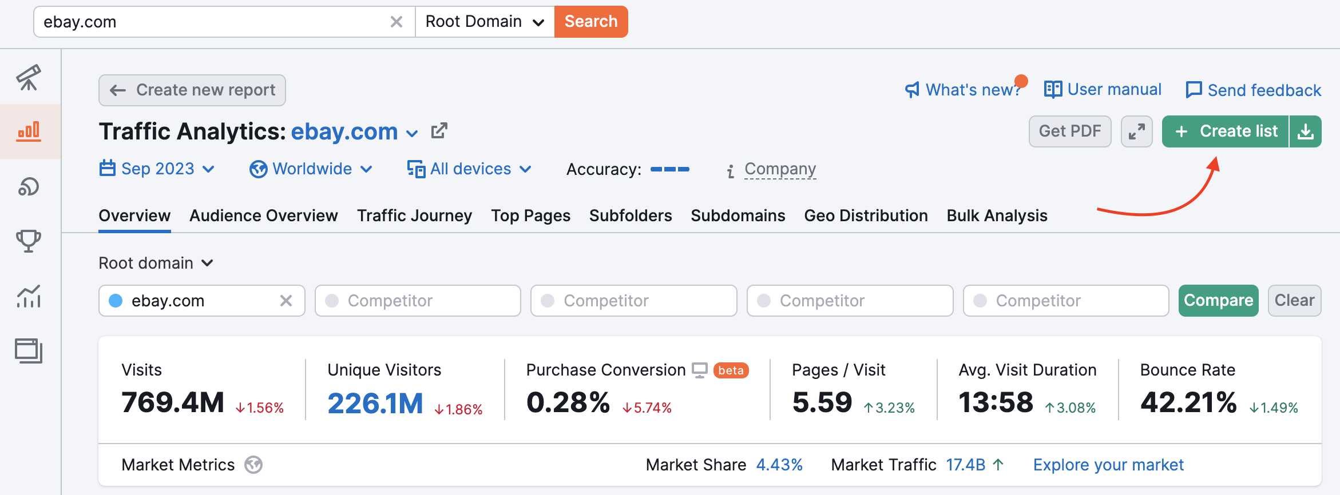
Task: Click the Visits 769.4M value
Action: tap(173, 402)
